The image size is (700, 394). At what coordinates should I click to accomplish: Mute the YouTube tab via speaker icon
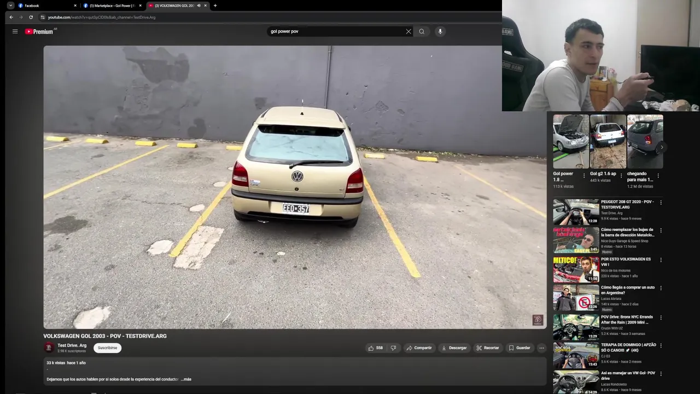(199, 5)
